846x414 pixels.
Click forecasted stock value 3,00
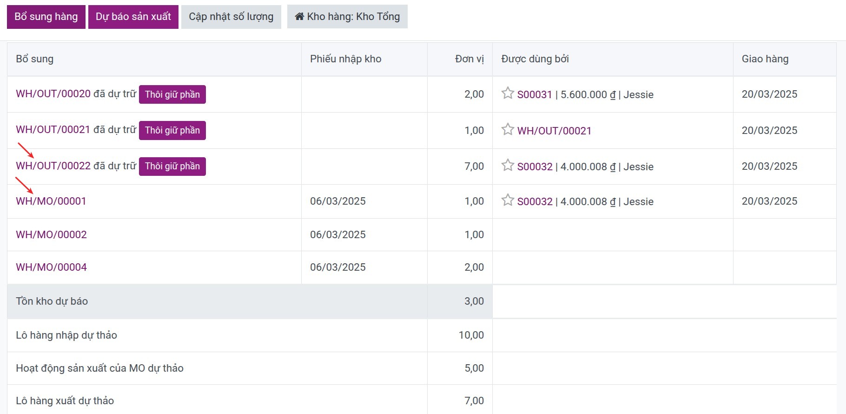coord(474,301)
